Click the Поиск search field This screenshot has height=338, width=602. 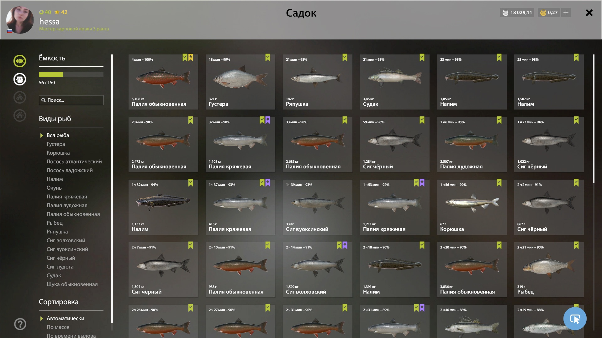pyautogui.click(x=71, y=100)
